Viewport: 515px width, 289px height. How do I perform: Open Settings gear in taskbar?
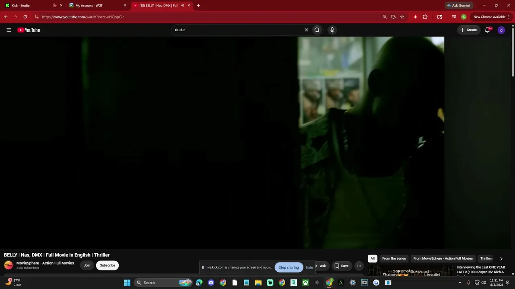[x=352, y=283]
